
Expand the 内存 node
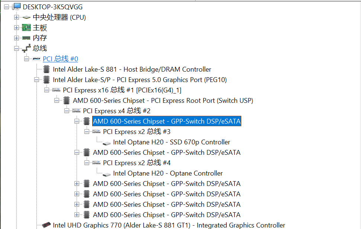pos(17,38)
